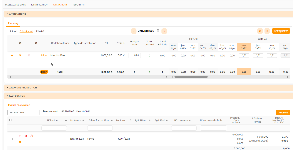The width and height of the screenshot is (293, 150).
Task: Advance to the next month in planning
Action: pos(164,31)
